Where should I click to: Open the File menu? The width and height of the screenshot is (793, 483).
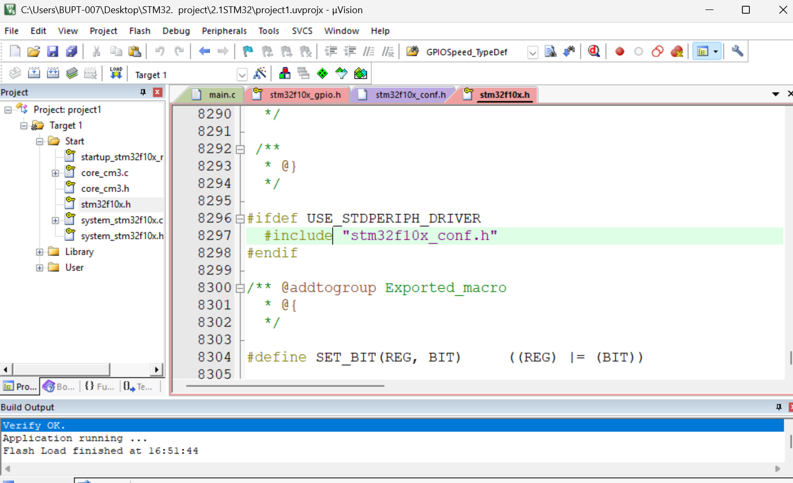[x=12, y=31]
